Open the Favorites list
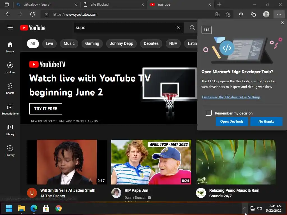 click(241, 14)
